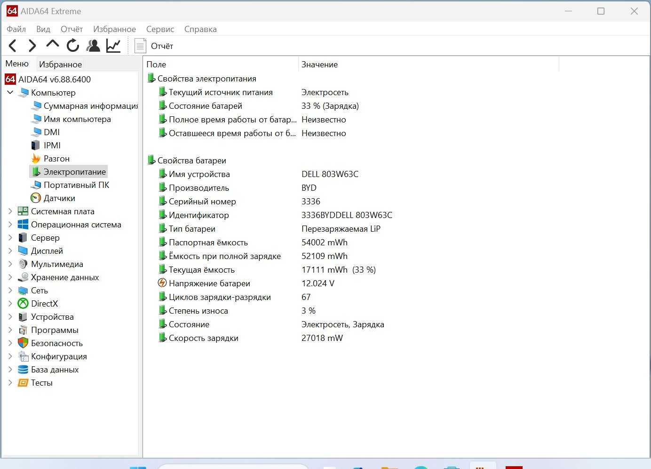The width and height of the screenshot is (651, 469).
Task: Click the Программы icon
Action: (23, 330)
